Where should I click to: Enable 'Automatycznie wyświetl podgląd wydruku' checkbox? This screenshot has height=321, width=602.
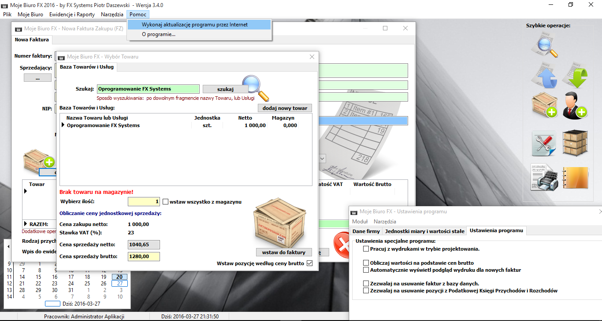[366, 270]
